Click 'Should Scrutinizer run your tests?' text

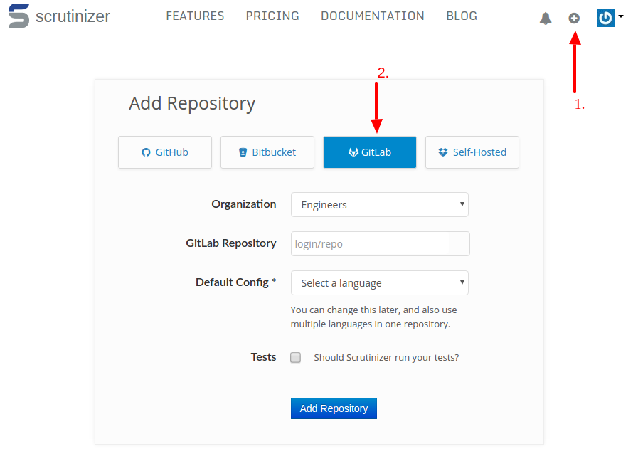click(386, 357)
